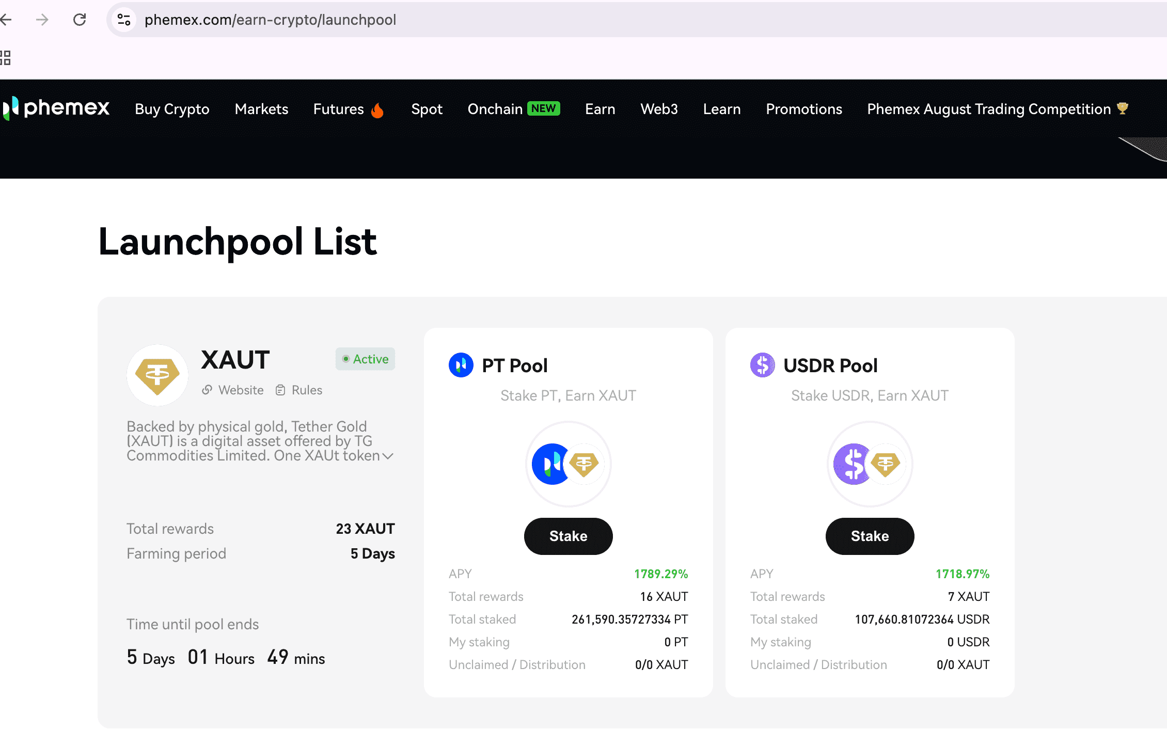Click the 107,660.81072364 USDR total staked value
The height and width of the screenshot is (731, 1167).
coord(922,619)
